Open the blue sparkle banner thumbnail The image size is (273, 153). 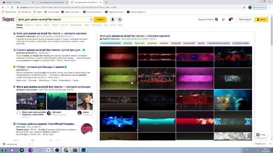pos(119,122)
